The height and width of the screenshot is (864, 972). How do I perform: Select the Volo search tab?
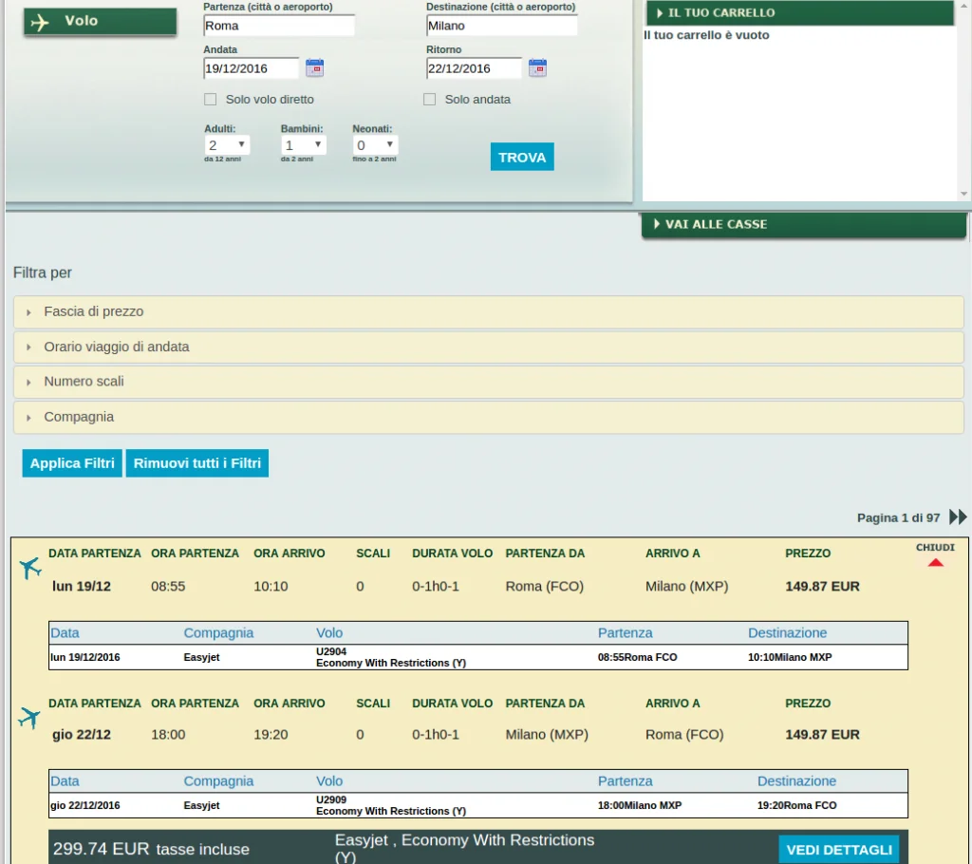101,22
